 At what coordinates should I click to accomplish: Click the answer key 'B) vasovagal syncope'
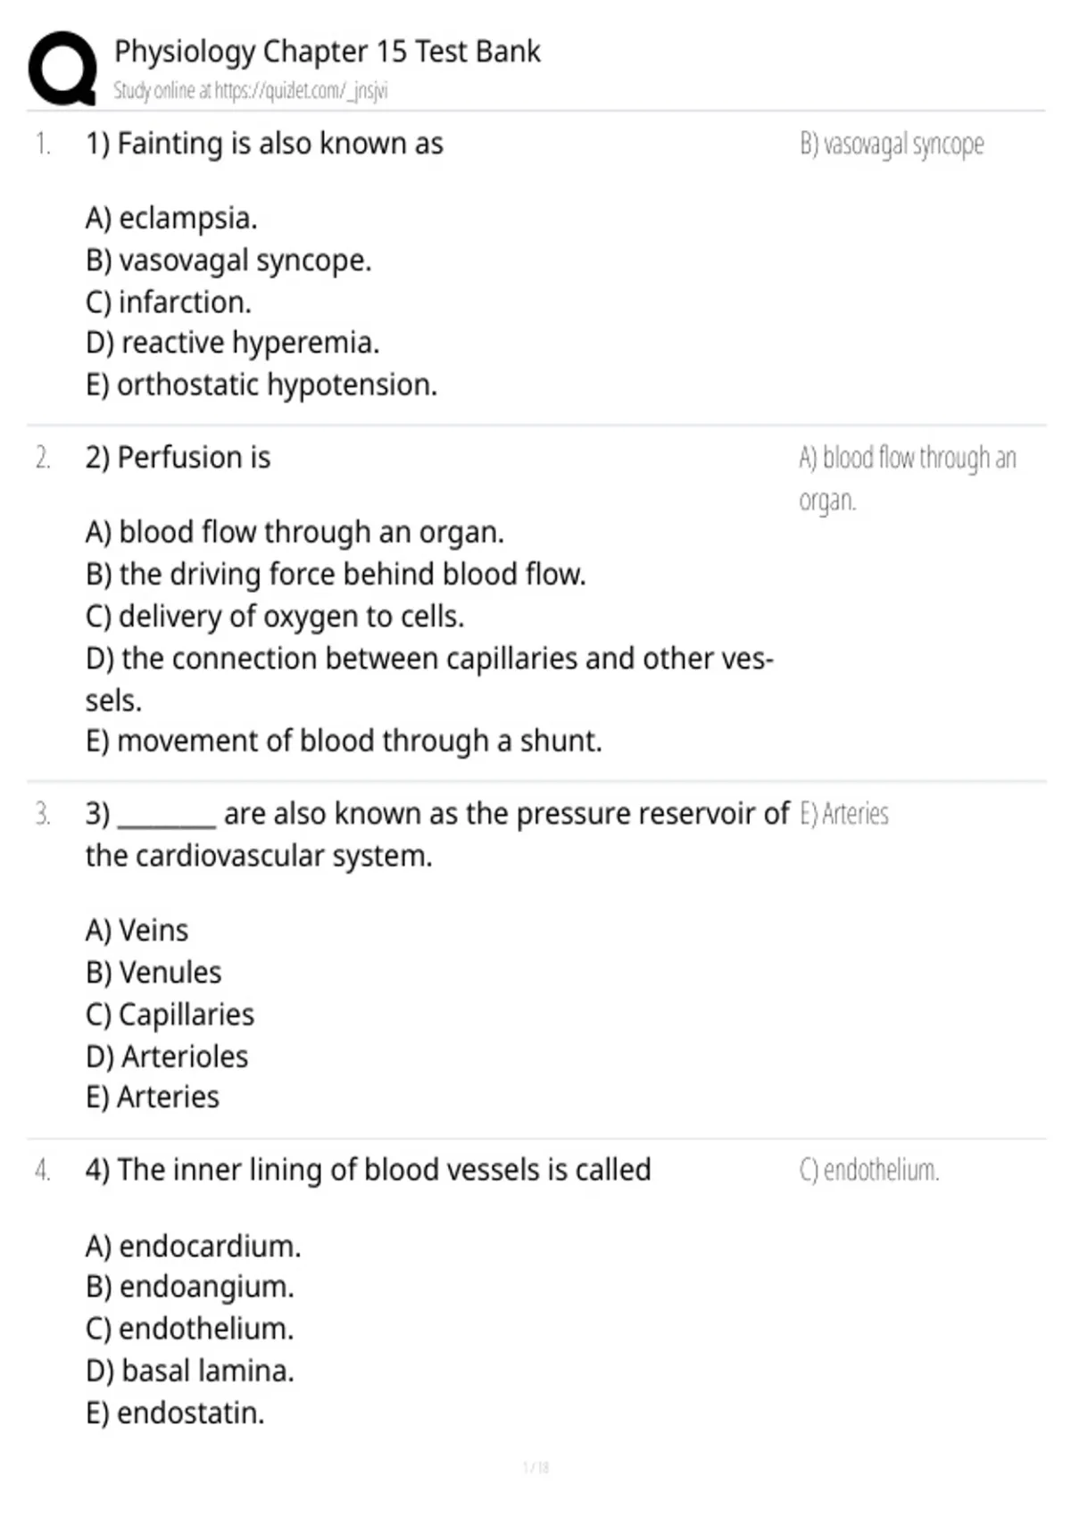(892, 145)
